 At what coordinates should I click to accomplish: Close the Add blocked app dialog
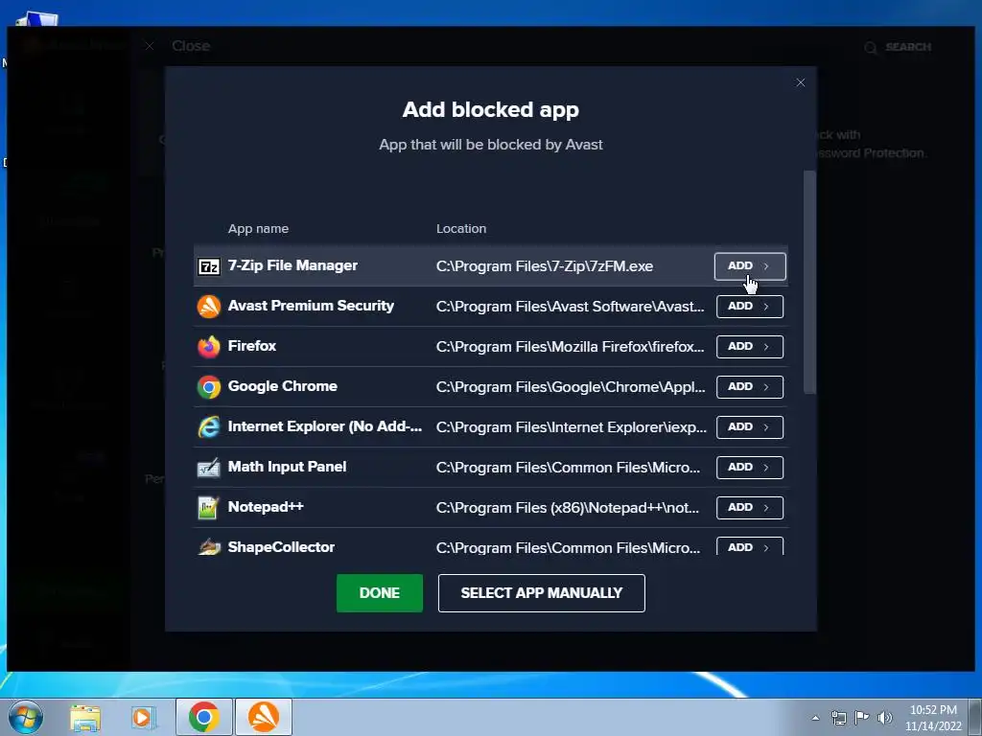tap(801, 82)
